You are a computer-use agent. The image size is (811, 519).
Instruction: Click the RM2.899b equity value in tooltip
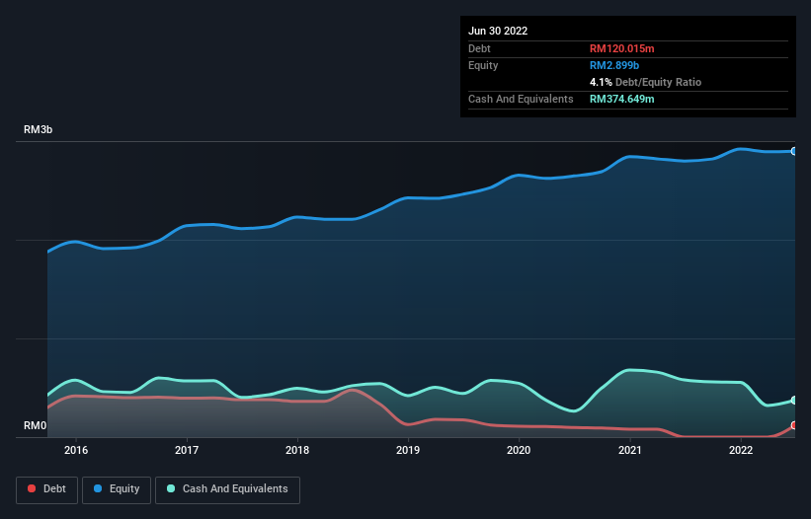pos(616,65)
